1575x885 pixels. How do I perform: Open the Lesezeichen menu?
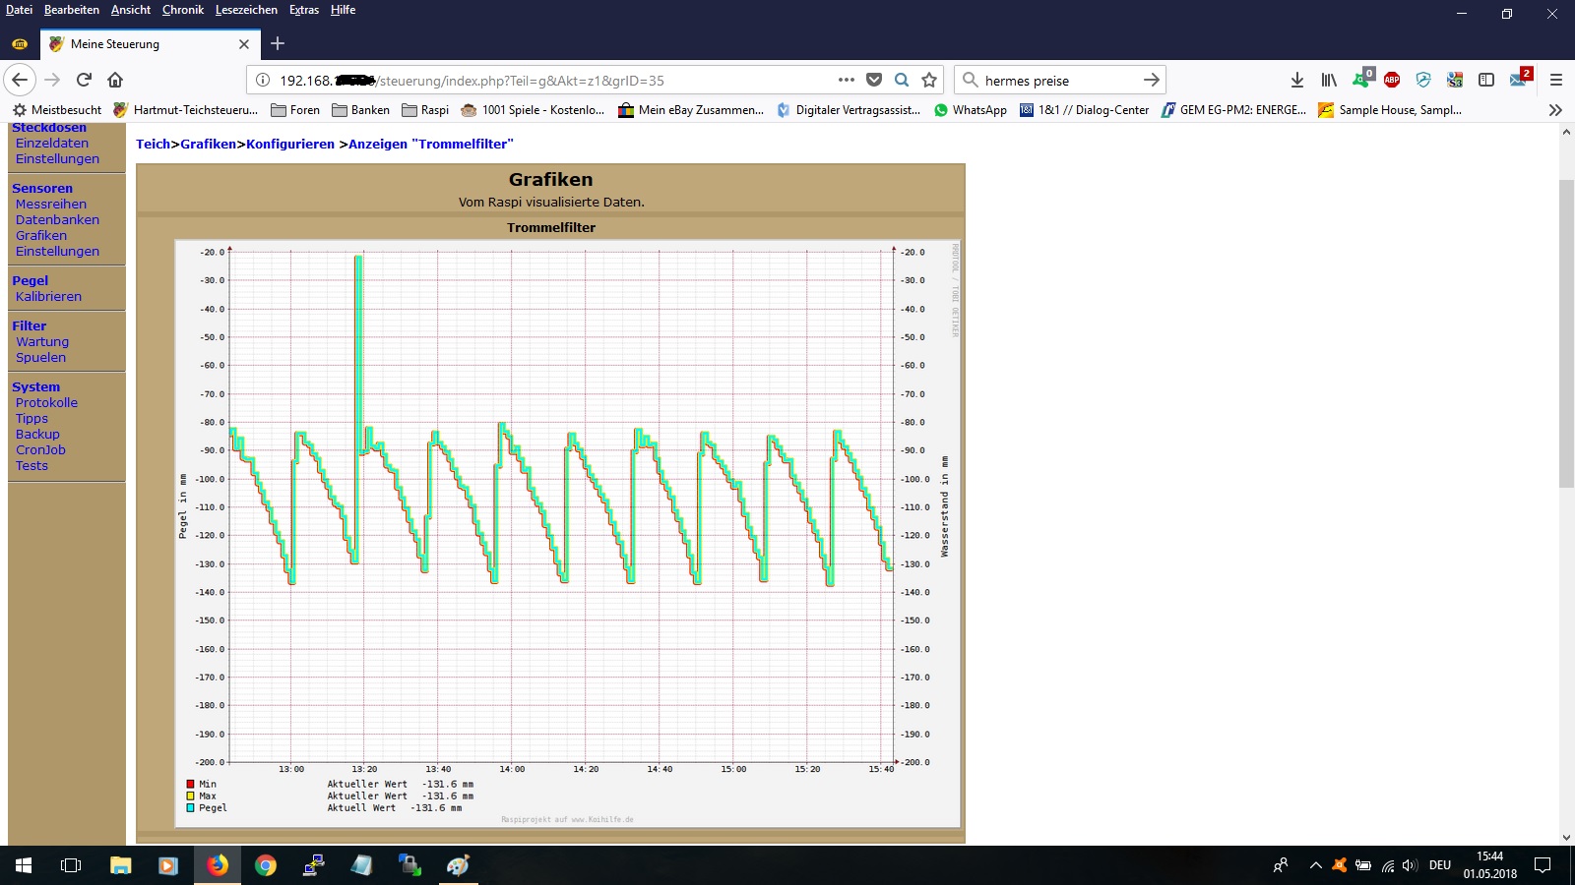(x=246, y=10)
